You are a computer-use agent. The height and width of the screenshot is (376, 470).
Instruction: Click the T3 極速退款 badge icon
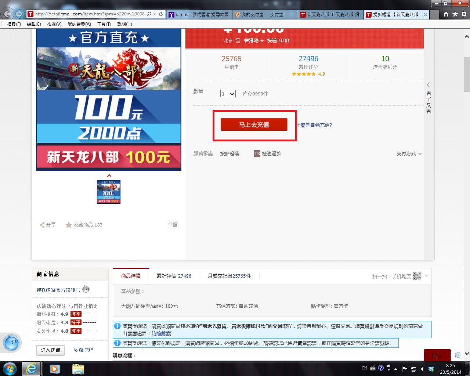(257, 153)
